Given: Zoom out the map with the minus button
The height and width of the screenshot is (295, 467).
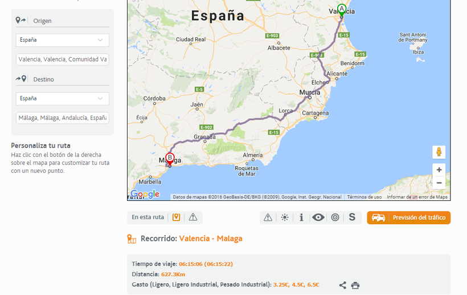Looking at the screenshot, I should (x=439, y=183).
